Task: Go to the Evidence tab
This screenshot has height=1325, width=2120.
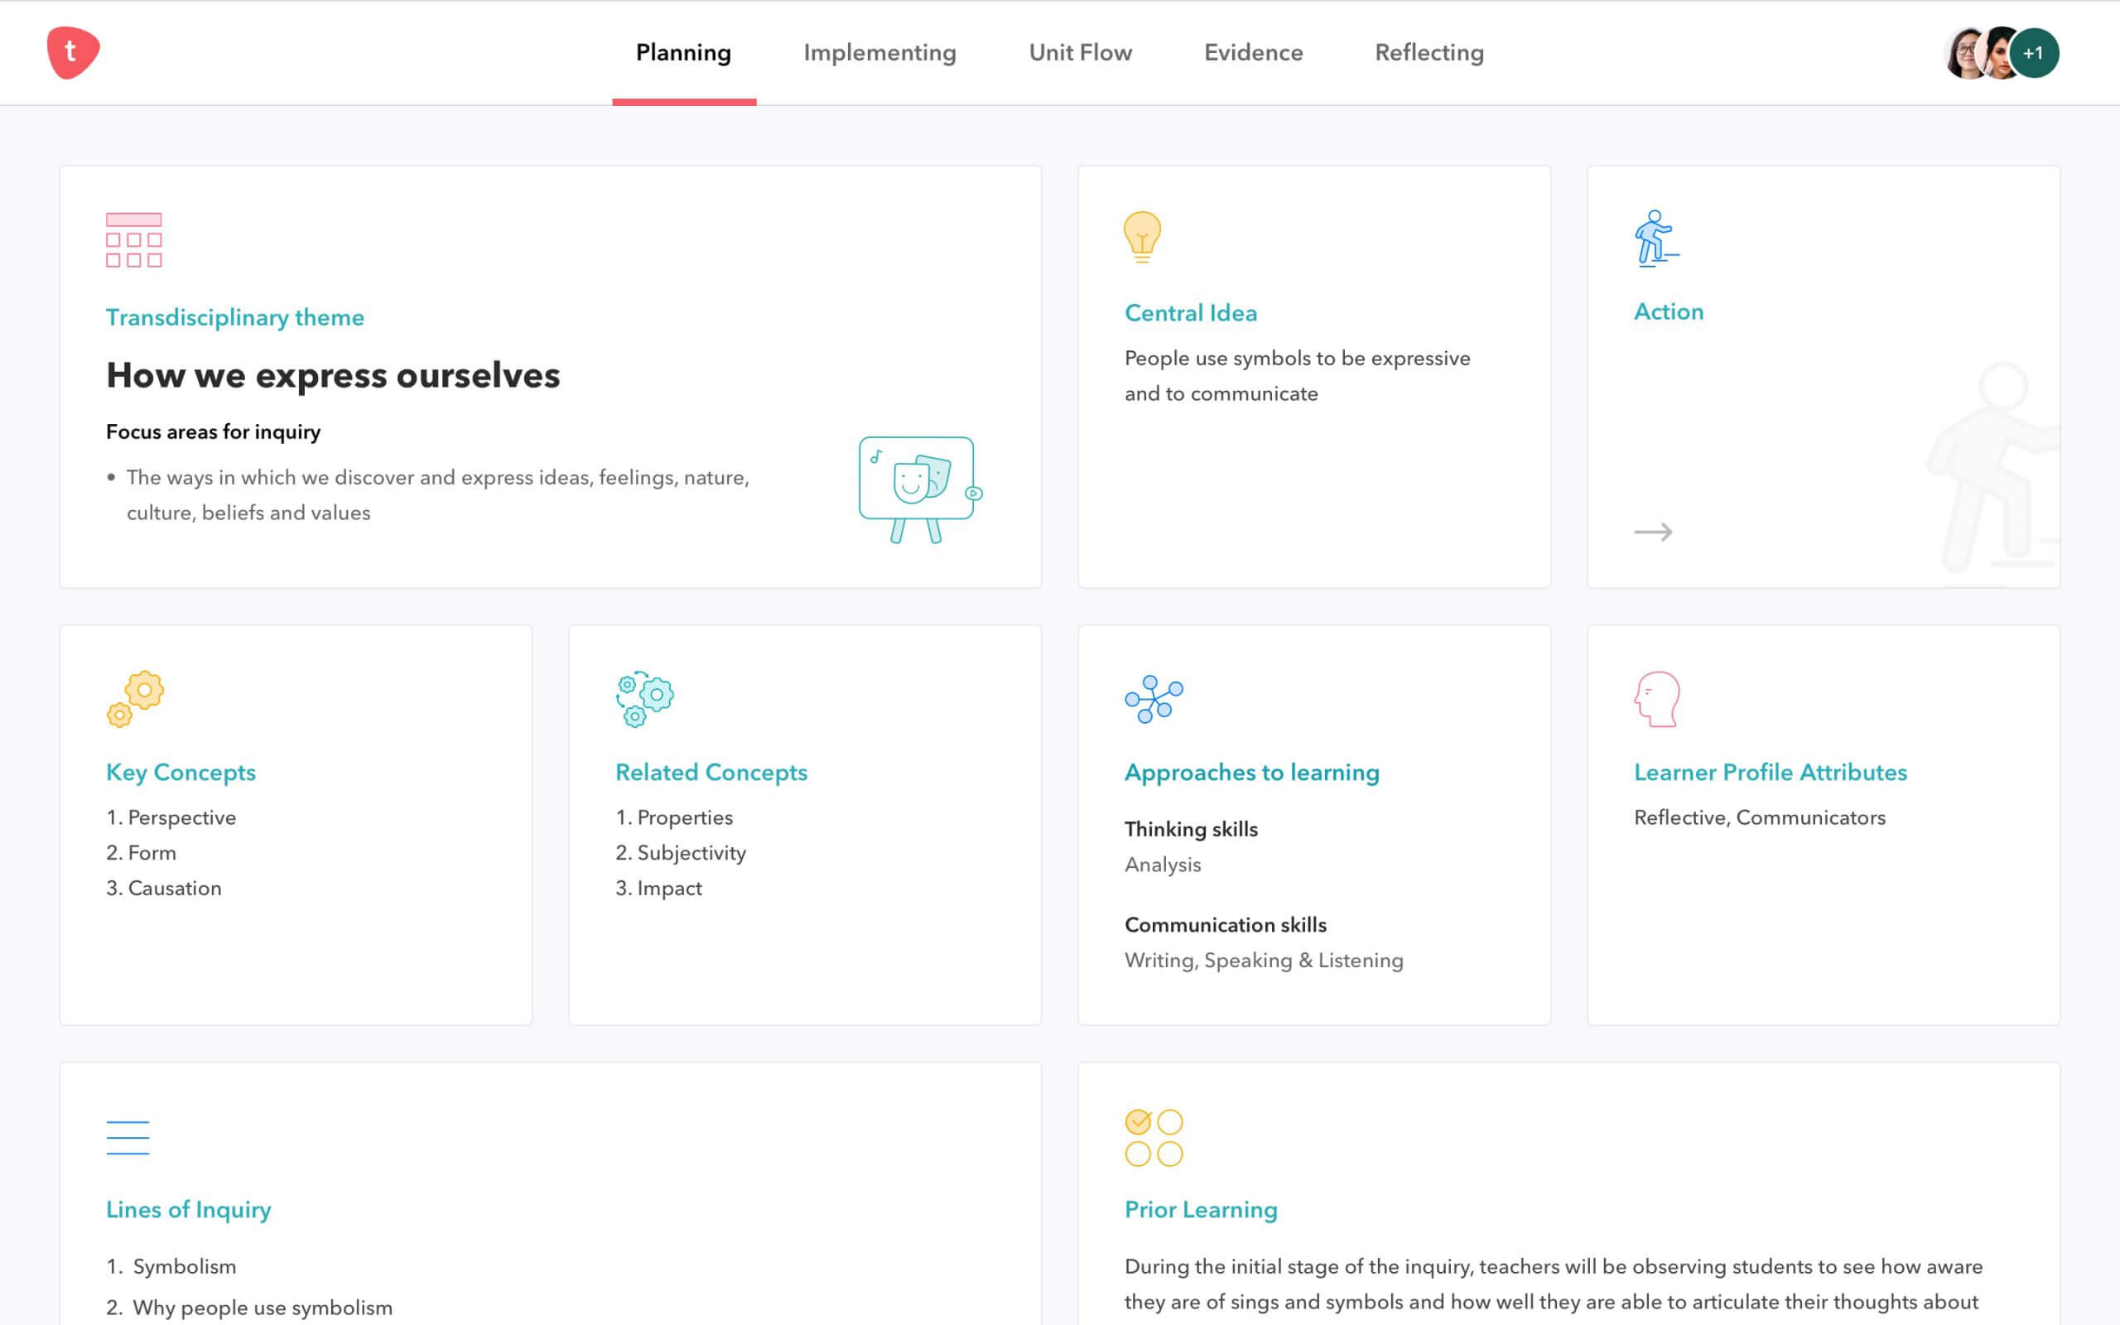Action: [1253, 52]
